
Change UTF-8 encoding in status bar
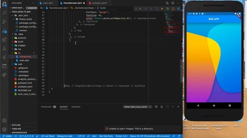tap(81, 136)
